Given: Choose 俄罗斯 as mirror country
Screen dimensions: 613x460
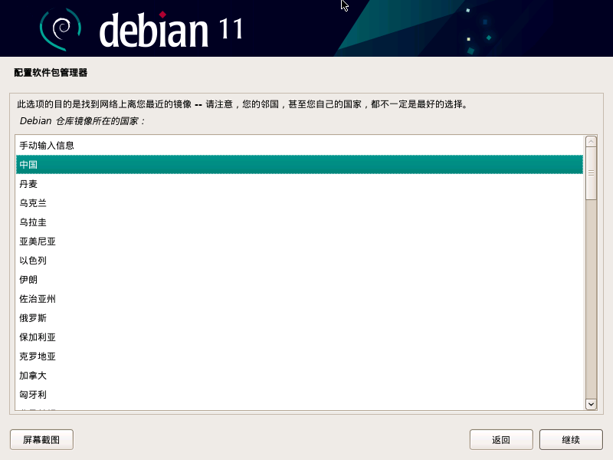Looking at the screenshot, I should tap(34, 318).
